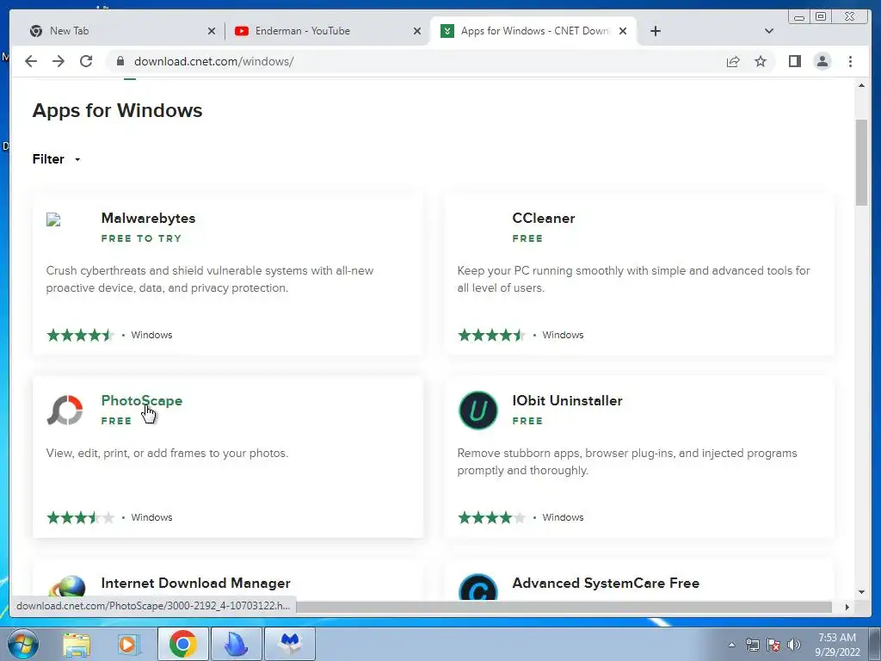
Task: Click the IObit Uninstaller logo icon
Action: pos(478,410)
